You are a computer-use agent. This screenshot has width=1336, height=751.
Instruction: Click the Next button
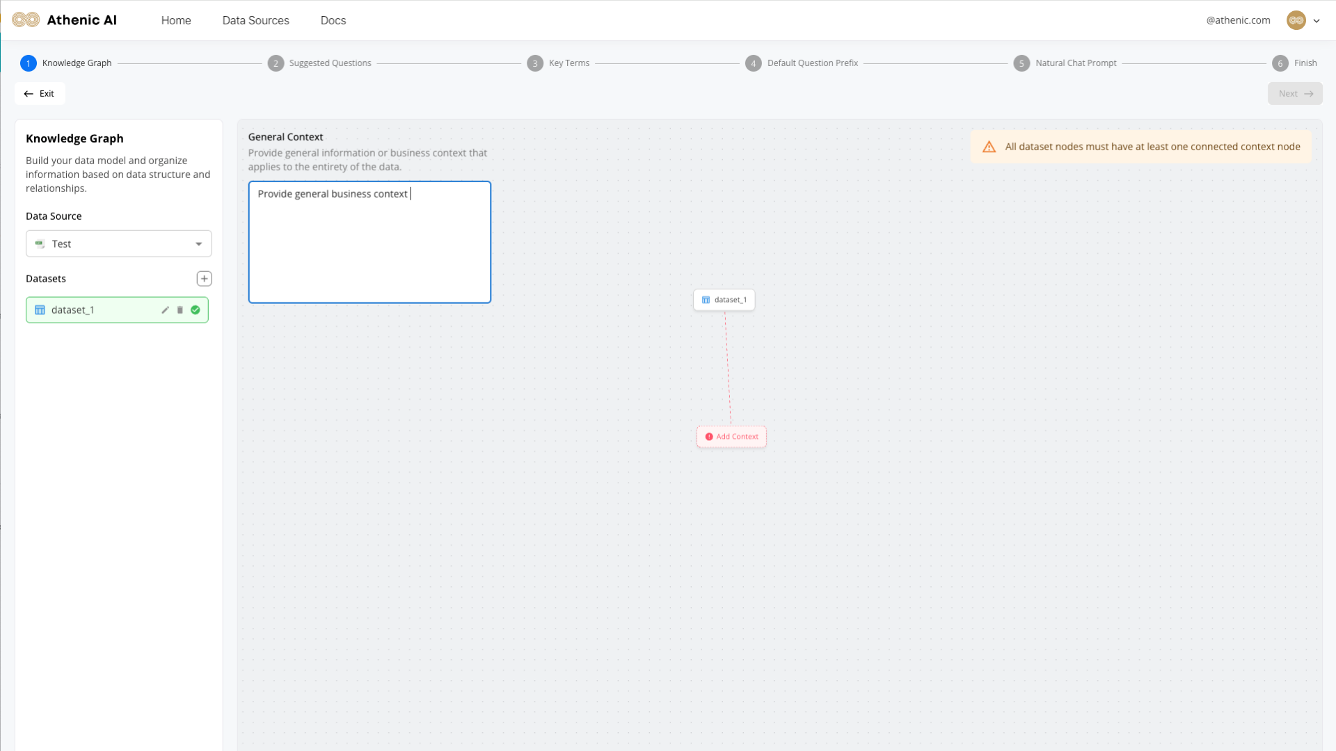coord(1294,94)
